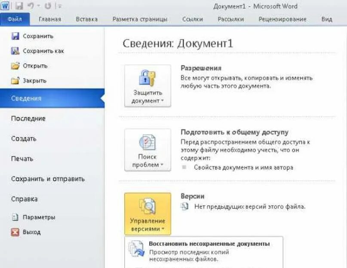Click text Свойства документа и имя автора
347x268 pixels.
(244, 168)
